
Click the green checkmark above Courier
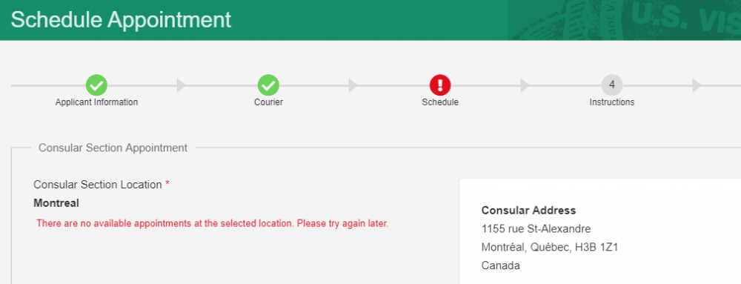coord(268,85)
